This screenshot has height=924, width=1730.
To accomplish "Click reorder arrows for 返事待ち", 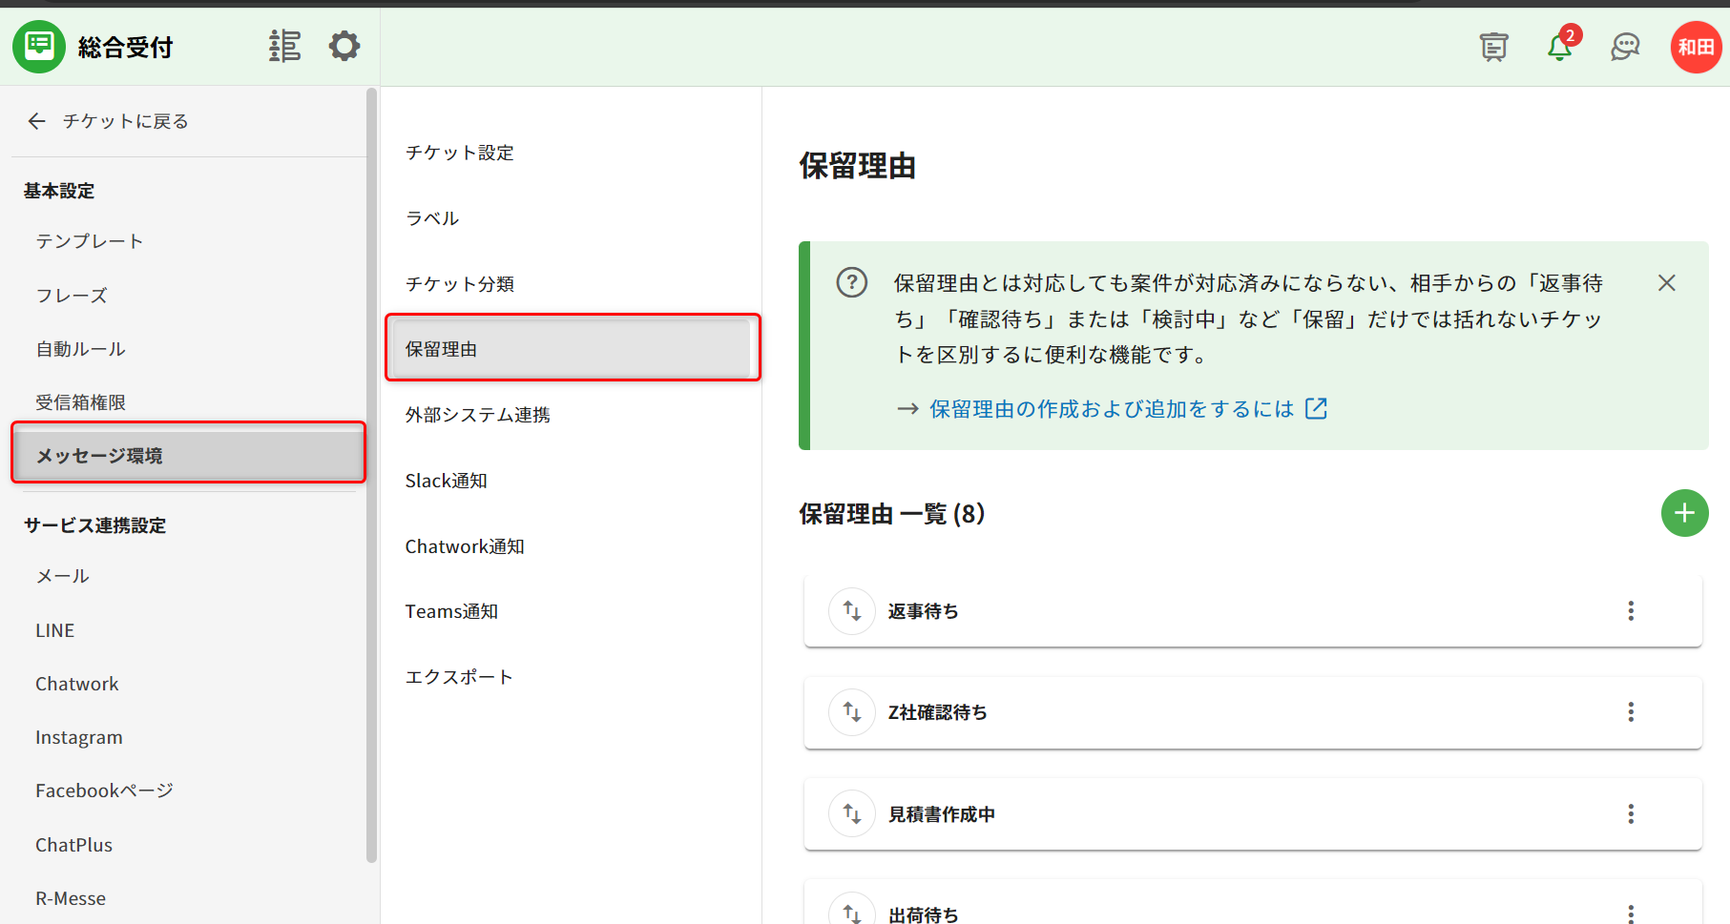I will (852, 611).
